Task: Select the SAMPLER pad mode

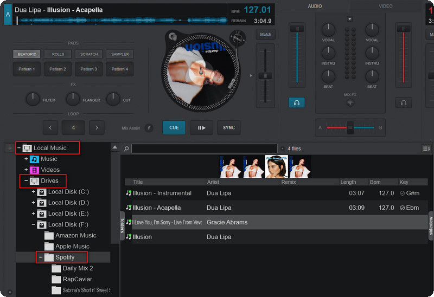Action: [x=120, y=54]
